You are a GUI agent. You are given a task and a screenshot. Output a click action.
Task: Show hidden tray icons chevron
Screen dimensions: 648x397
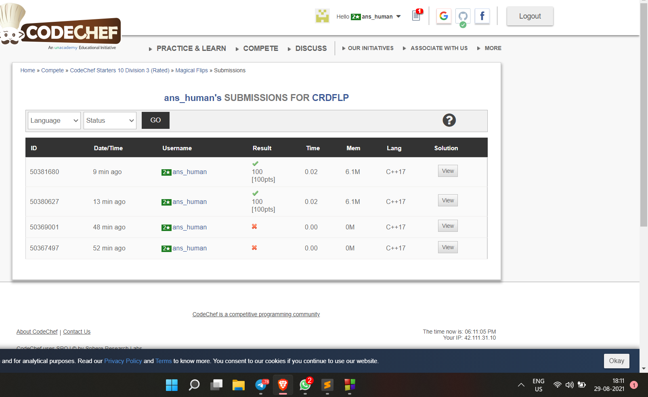coord(521,385)
